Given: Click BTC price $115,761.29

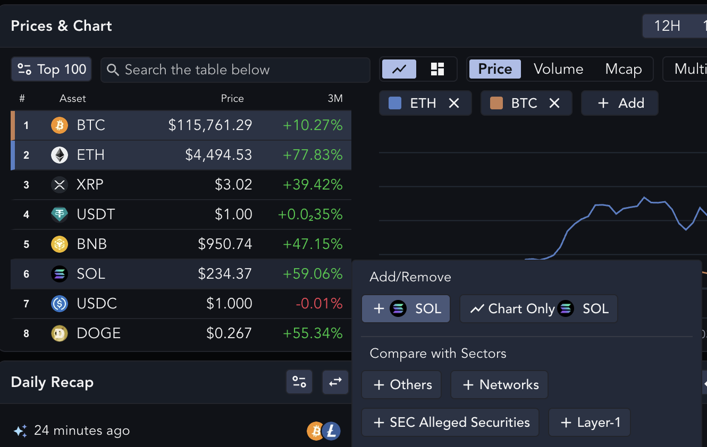Looking at the screenshot, I should point(211,125).
